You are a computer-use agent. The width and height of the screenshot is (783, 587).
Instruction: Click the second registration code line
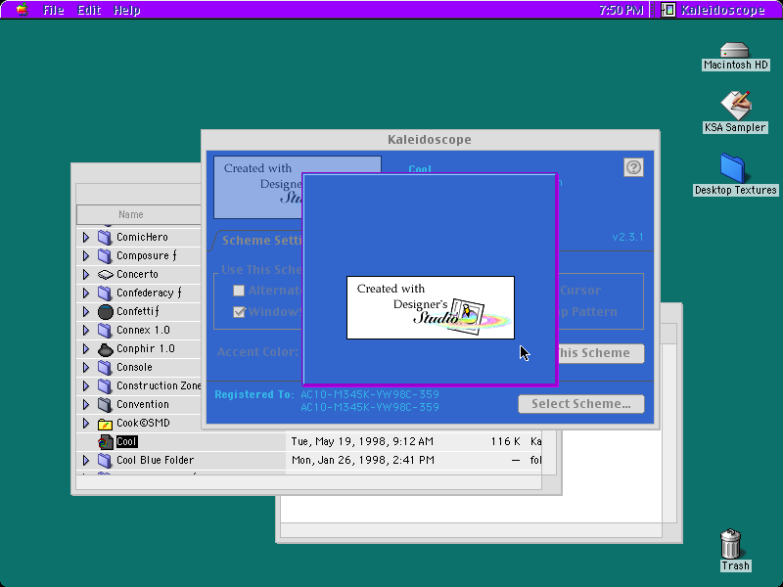coord(370,407)
